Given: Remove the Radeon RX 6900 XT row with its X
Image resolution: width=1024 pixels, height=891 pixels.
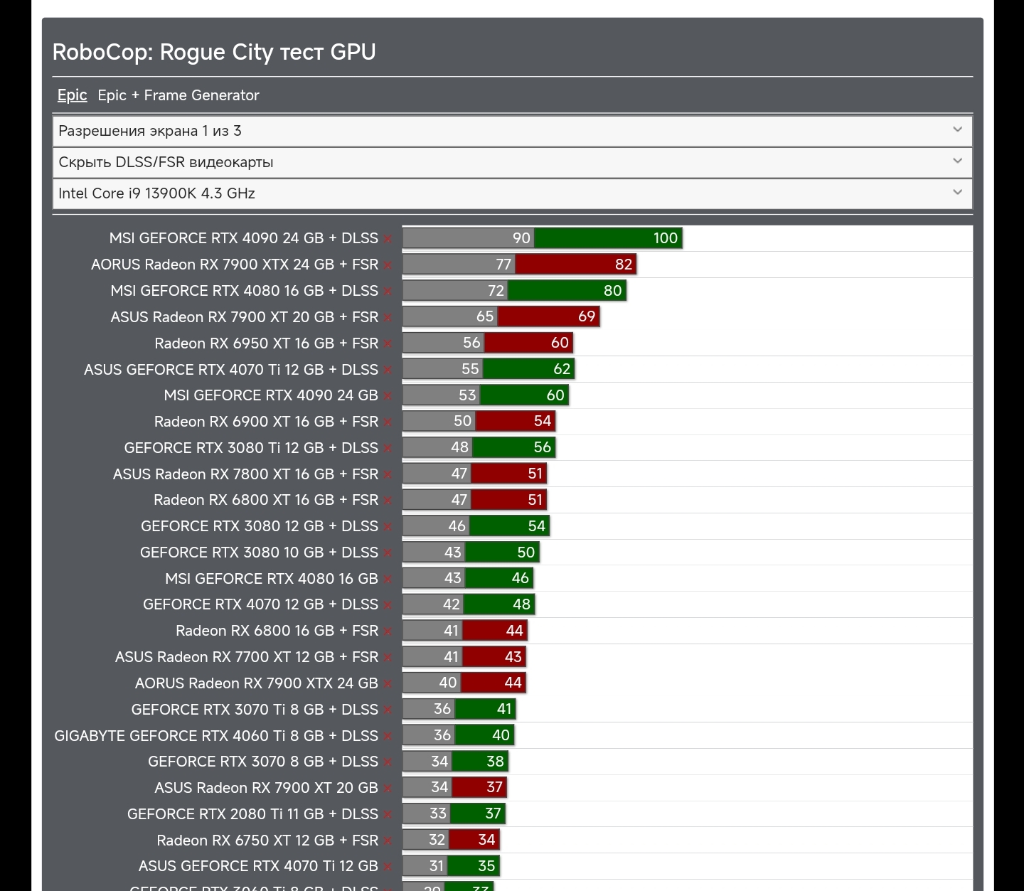Looking at the screenshot, I should click(388, 423).
